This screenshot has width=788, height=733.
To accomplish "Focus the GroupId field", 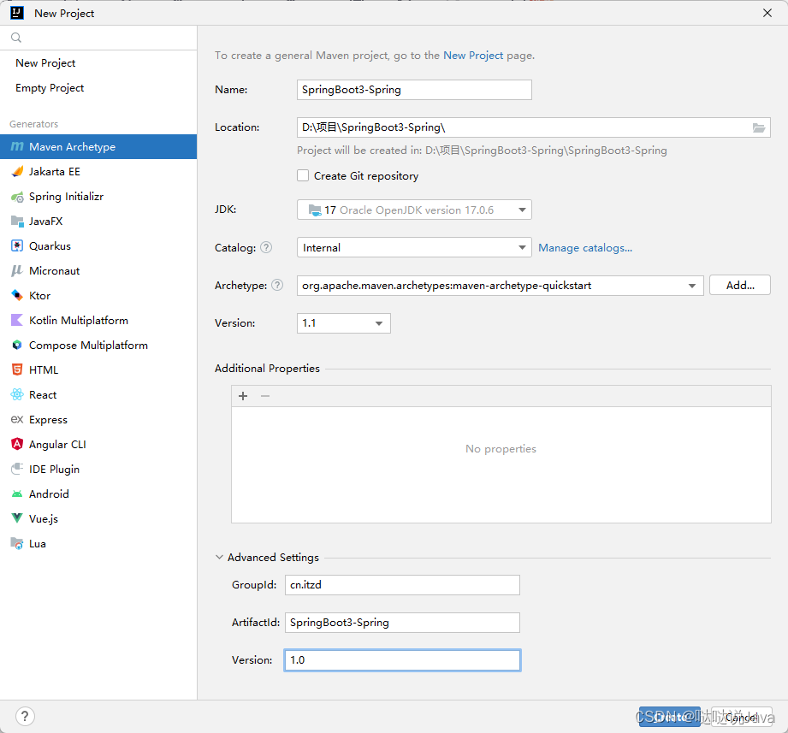I will 402,585.
